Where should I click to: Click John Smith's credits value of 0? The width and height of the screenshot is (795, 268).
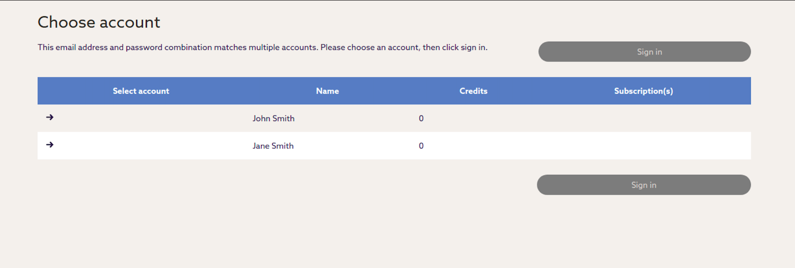[x=421, y=118]
